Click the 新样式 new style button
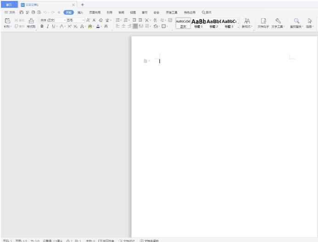318x242 pixels. tap(247, 22)
